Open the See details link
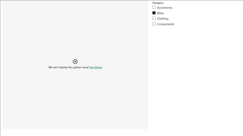This screenshot has height=136, width=243. coord(96,67)
